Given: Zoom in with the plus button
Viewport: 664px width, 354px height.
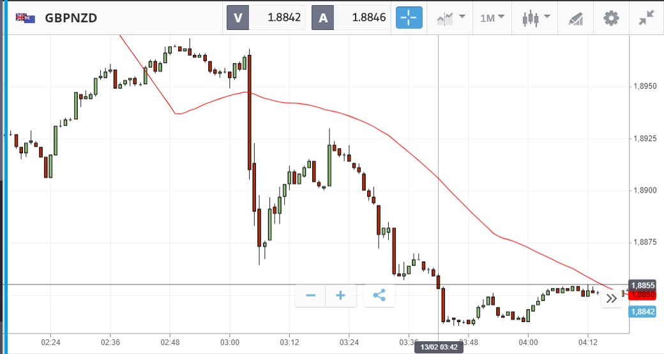Looking at the screenshot, I should 341,295.
